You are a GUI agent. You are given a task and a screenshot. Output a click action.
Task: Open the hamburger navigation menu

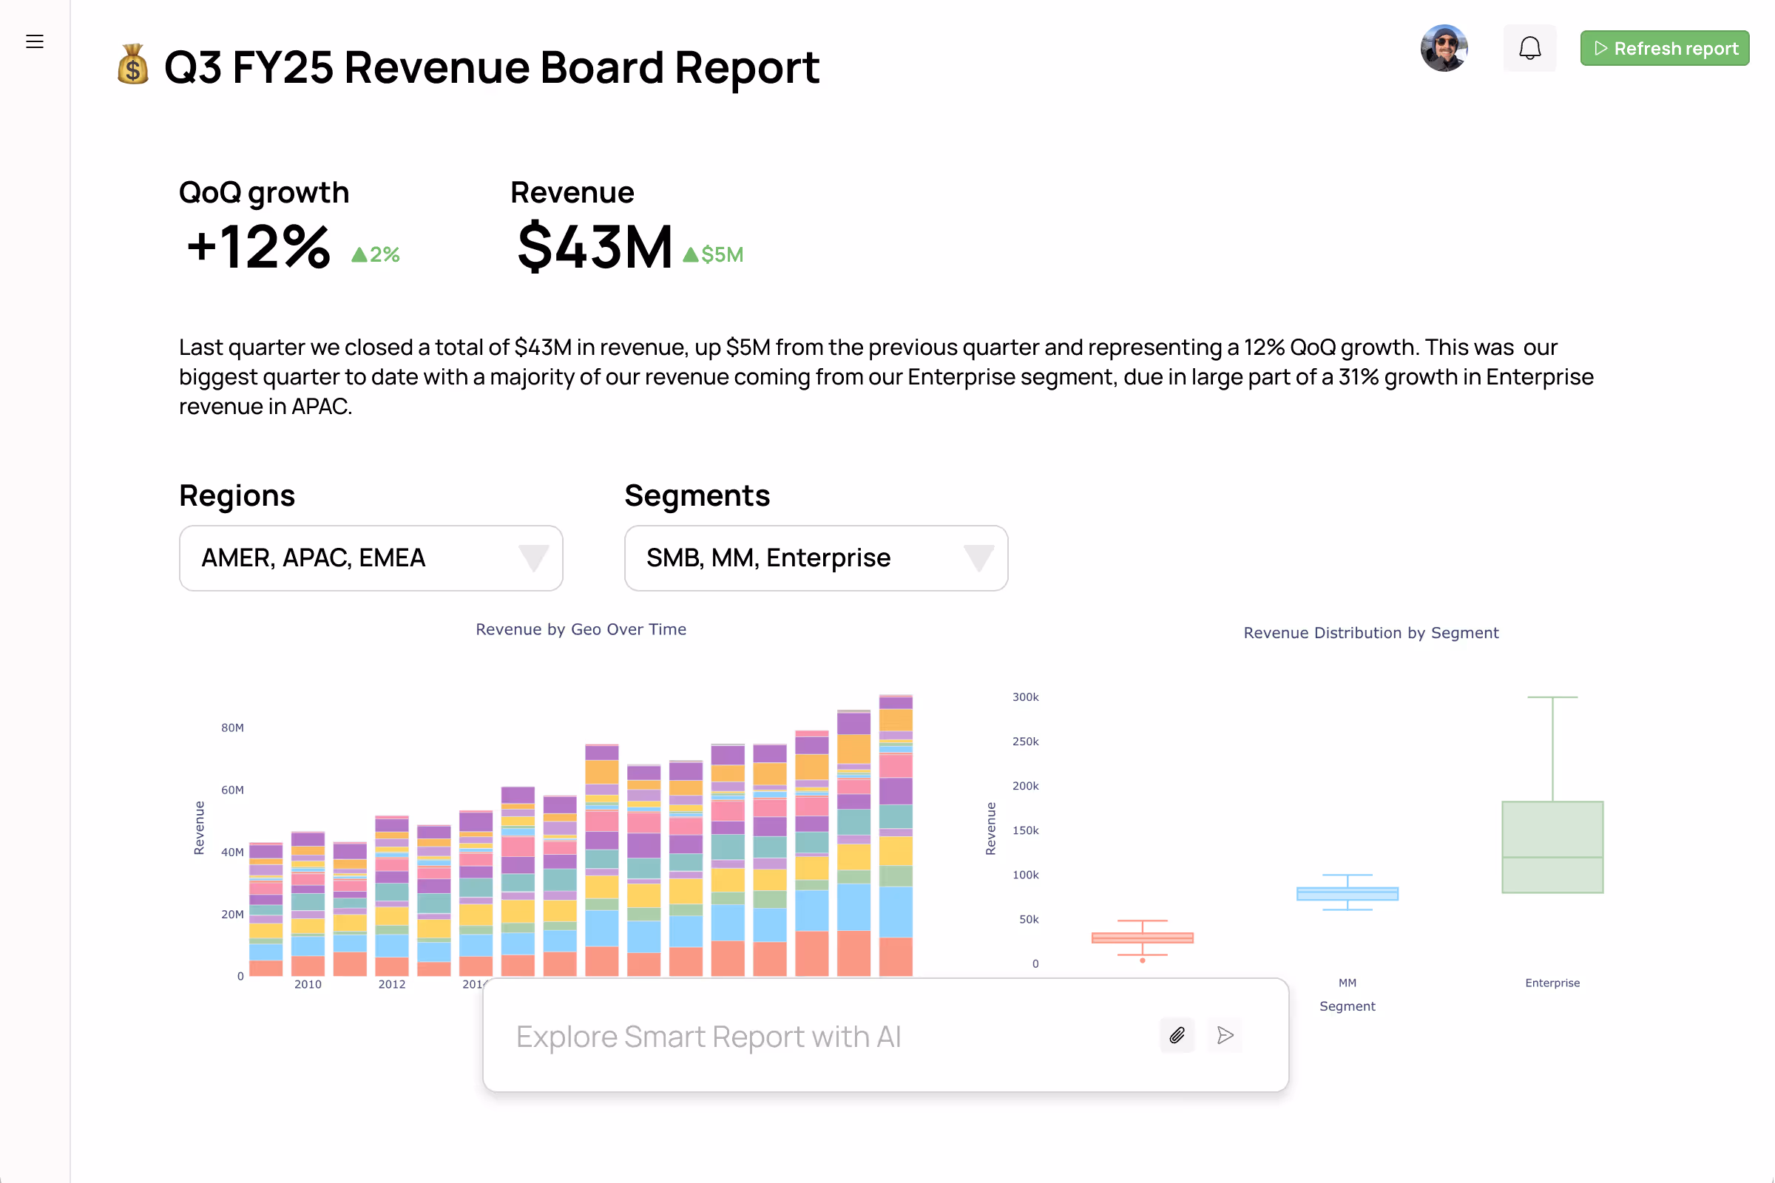[x=35, y=41]
